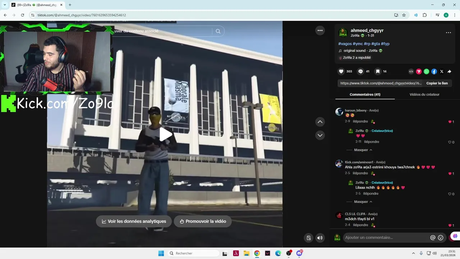The image size is (460, 259).
Task: Open the three-dot menu over the video
Action: [320, 31]
